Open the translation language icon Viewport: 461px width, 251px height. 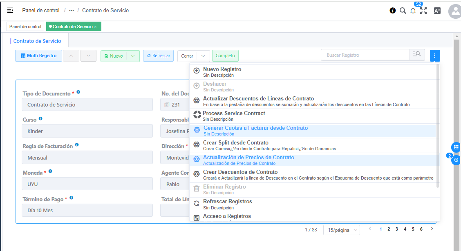pyautogui.click(x=437, y=11)
